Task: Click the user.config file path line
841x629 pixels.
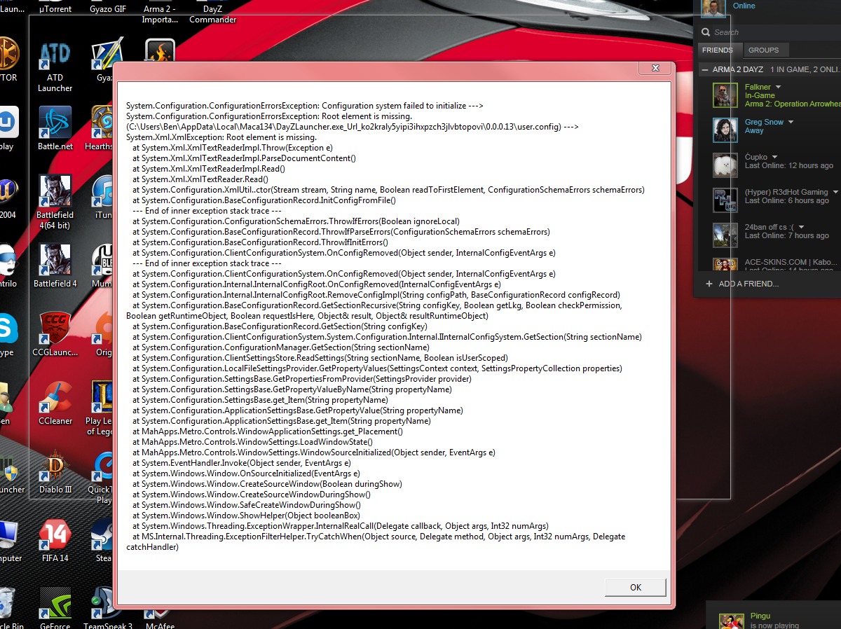Action: pyautogui.click(x=352, y=127)
